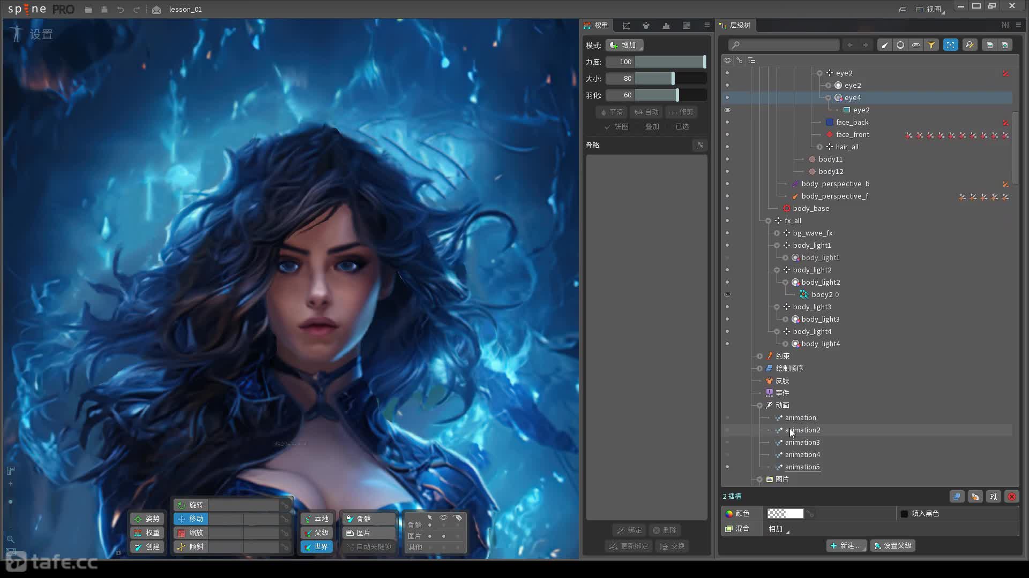
Task: Select the 世界 world axes button
Action: click(x=316, y=546)
